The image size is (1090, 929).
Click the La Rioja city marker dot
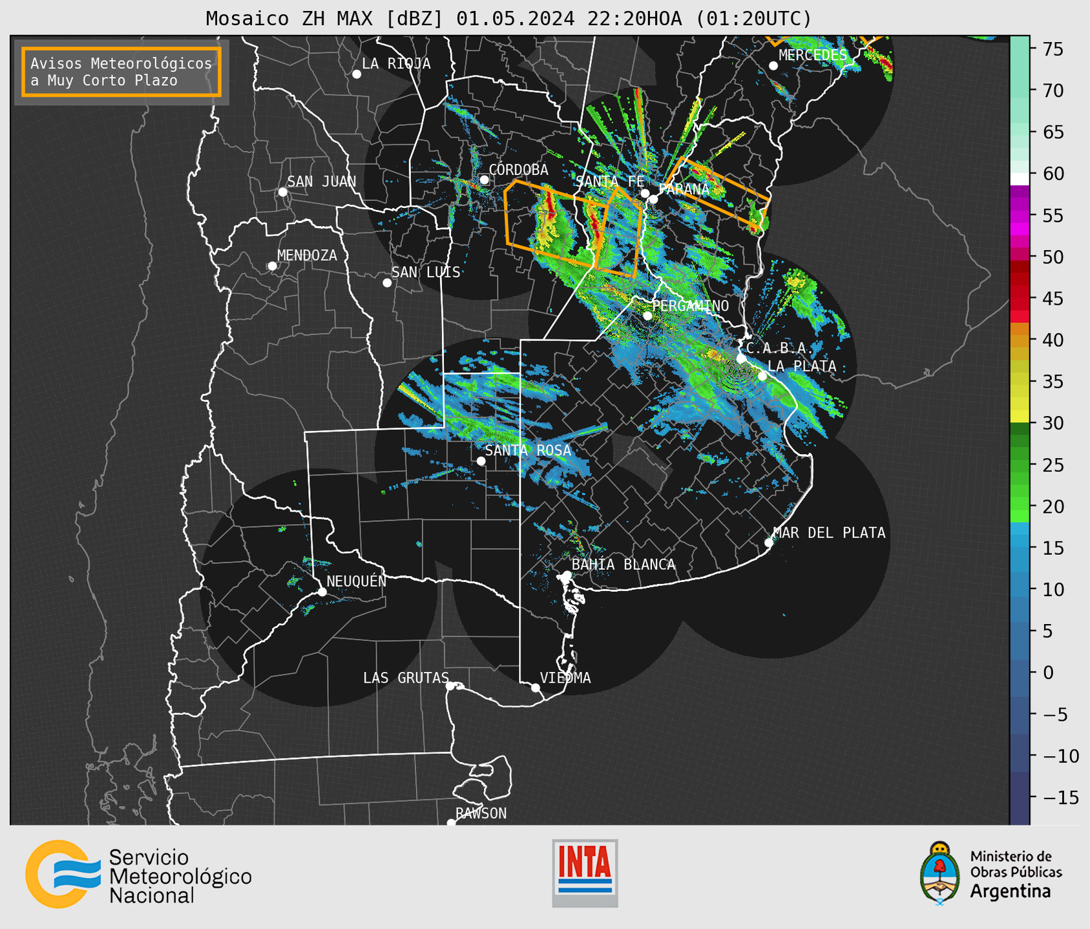point(357,74)
